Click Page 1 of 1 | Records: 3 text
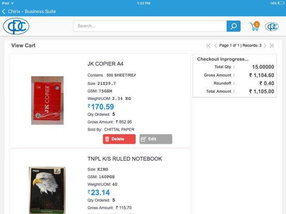286x214 pixels. click(240, 45)
